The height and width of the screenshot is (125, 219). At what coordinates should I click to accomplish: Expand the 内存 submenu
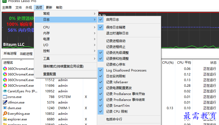(66, 33)
